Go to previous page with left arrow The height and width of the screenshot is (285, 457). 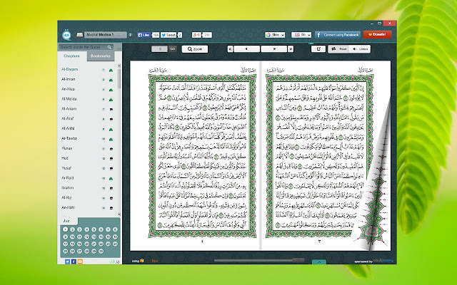(246, 49)
